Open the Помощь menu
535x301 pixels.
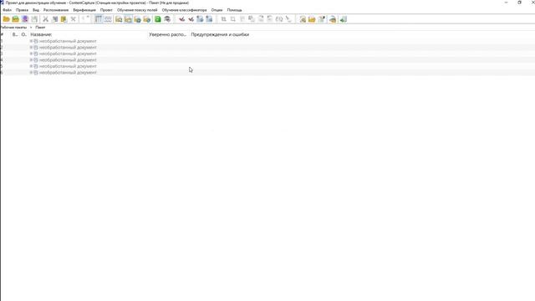pyautogui.click(x=234, y=10)
